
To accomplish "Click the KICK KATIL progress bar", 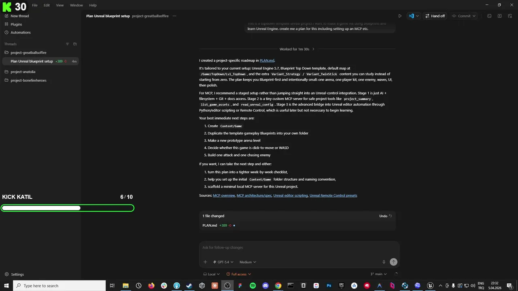I will click(x=67, y=208).
